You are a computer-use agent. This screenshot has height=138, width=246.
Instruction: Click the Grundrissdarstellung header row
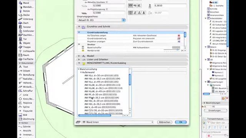coord(130,32)
